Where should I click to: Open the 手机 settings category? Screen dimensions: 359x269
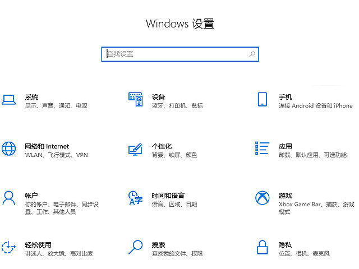[x=286, y=97]
